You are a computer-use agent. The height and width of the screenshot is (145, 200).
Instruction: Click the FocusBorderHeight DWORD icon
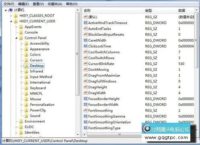[x=85, y=99]
